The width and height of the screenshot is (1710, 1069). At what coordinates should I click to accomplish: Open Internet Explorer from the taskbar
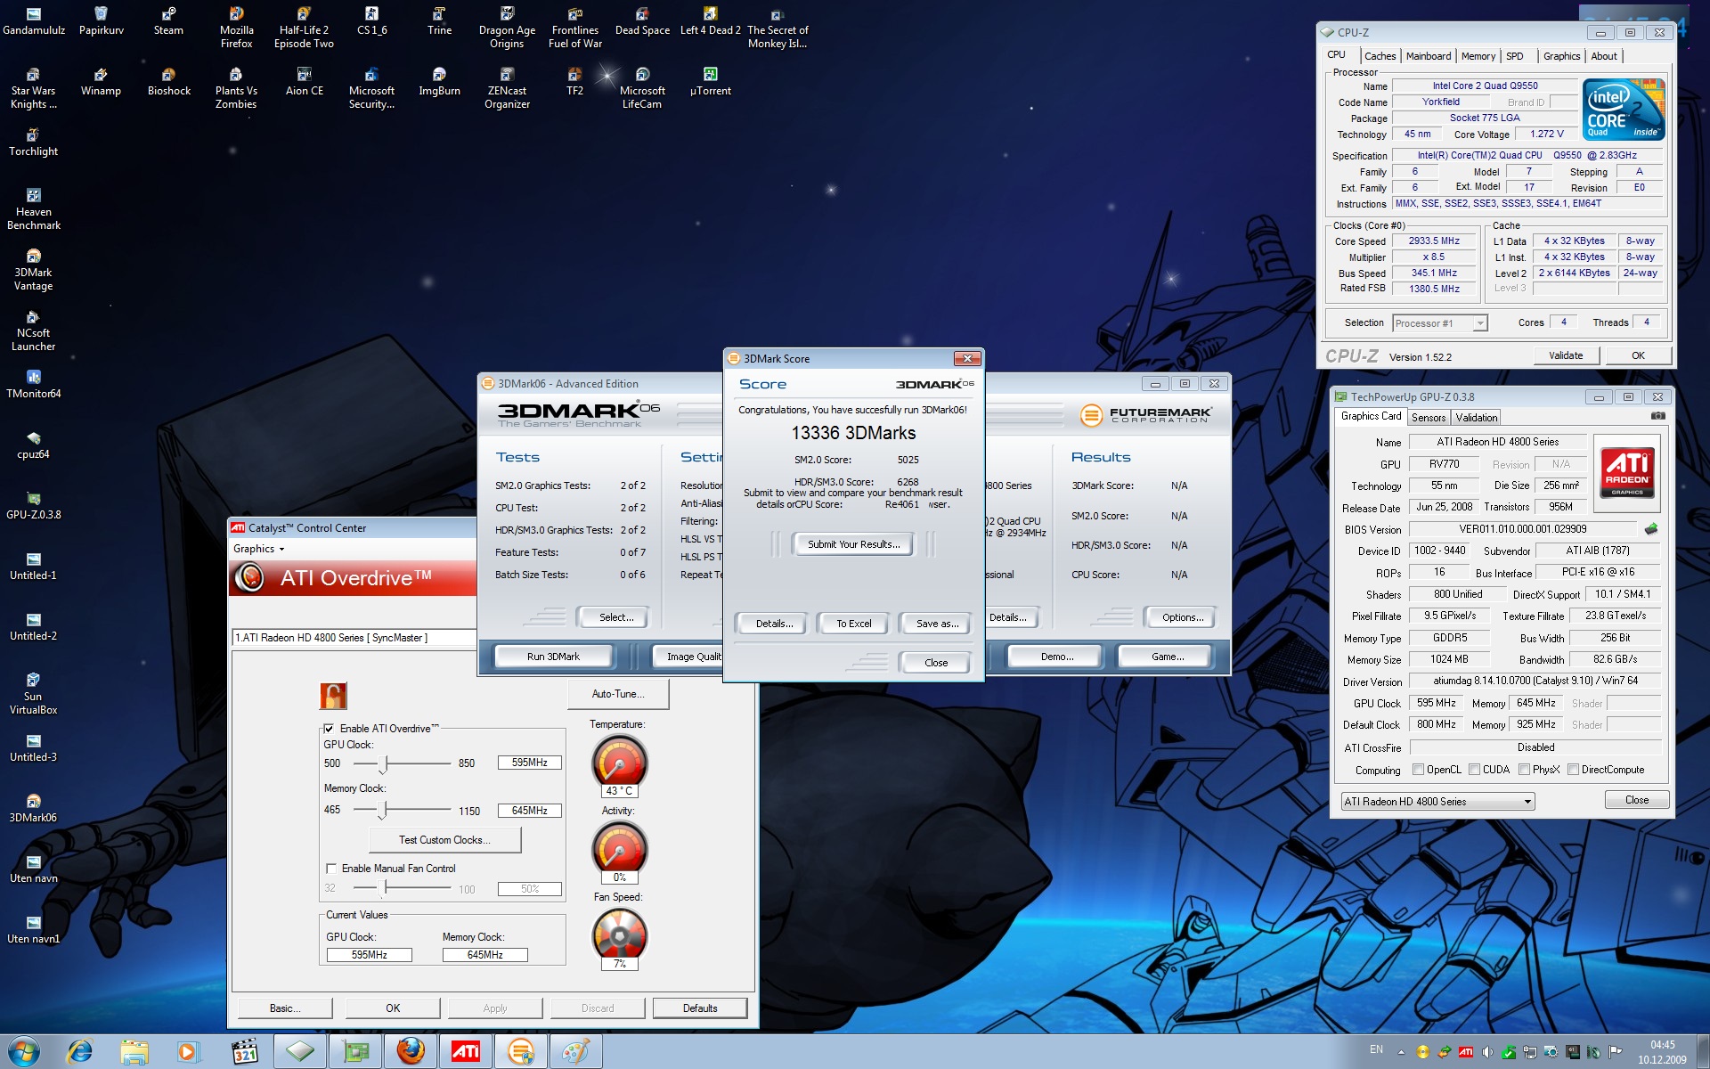[79, 1052]
